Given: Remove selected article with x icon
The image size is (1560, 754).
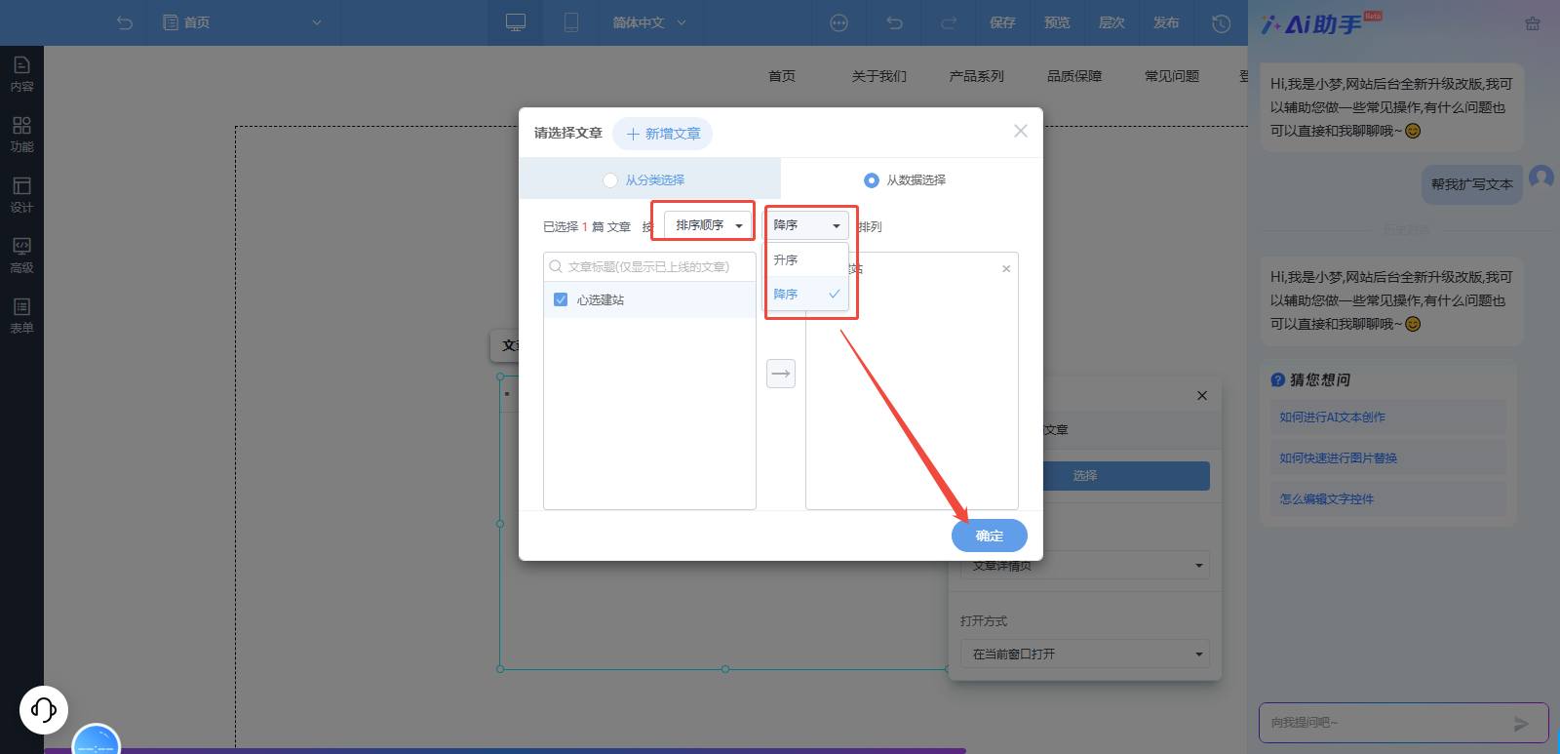Looking at the screenshot, I should coord(1006,269).
